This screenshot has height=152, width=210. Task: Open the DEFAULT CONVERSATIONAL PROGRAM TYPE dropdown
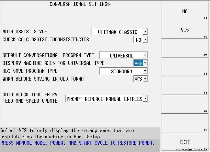145,55
